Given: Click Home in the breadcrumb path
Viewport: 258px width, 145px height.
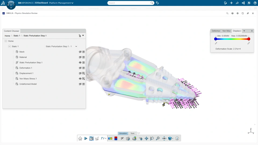Looking at the screenshot, I should coord(8,36).
